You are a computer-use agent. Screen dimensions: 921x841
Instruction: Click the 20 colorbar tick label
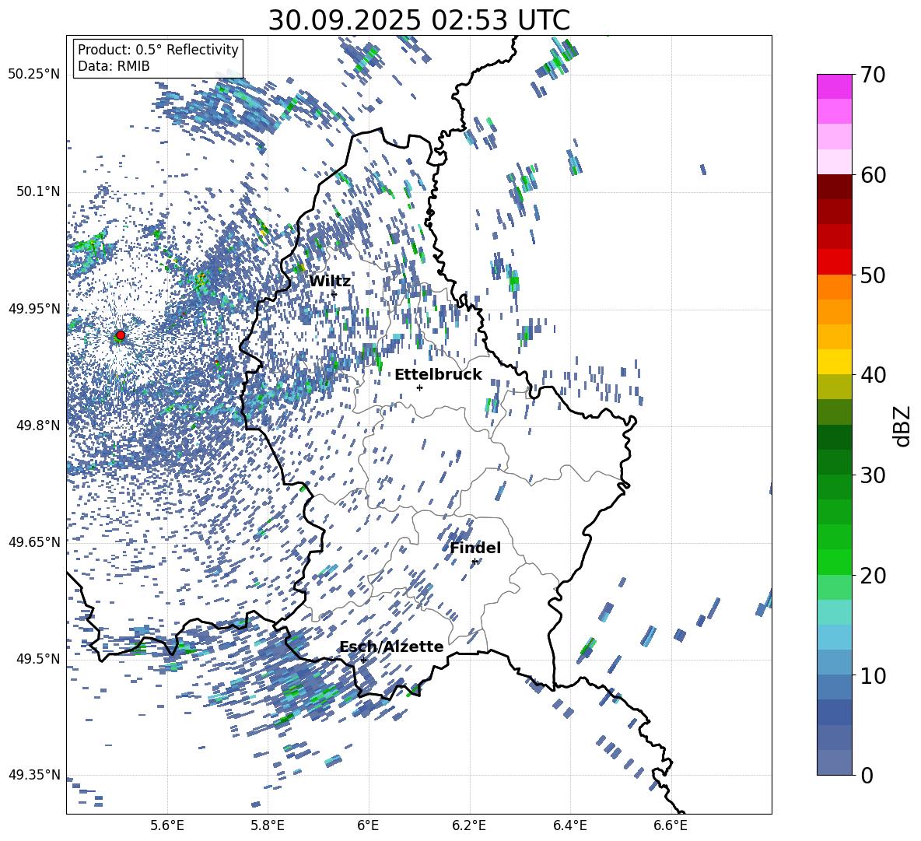coord(873,576)
